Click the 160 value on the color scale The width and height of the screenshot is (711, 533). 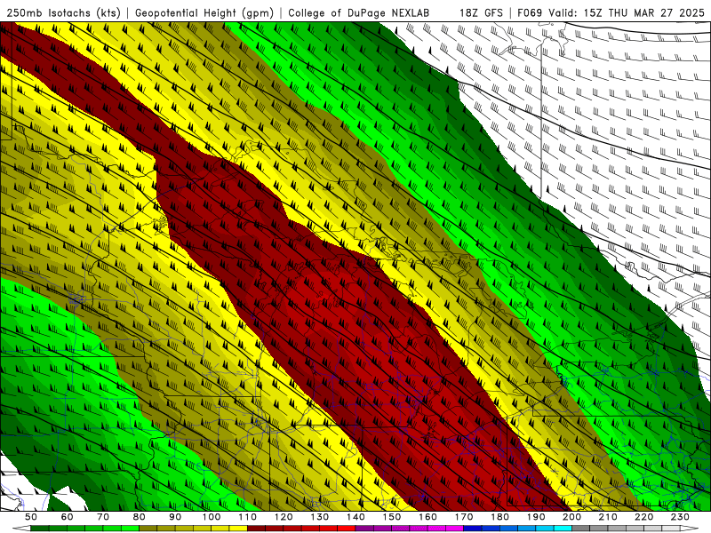427,517
